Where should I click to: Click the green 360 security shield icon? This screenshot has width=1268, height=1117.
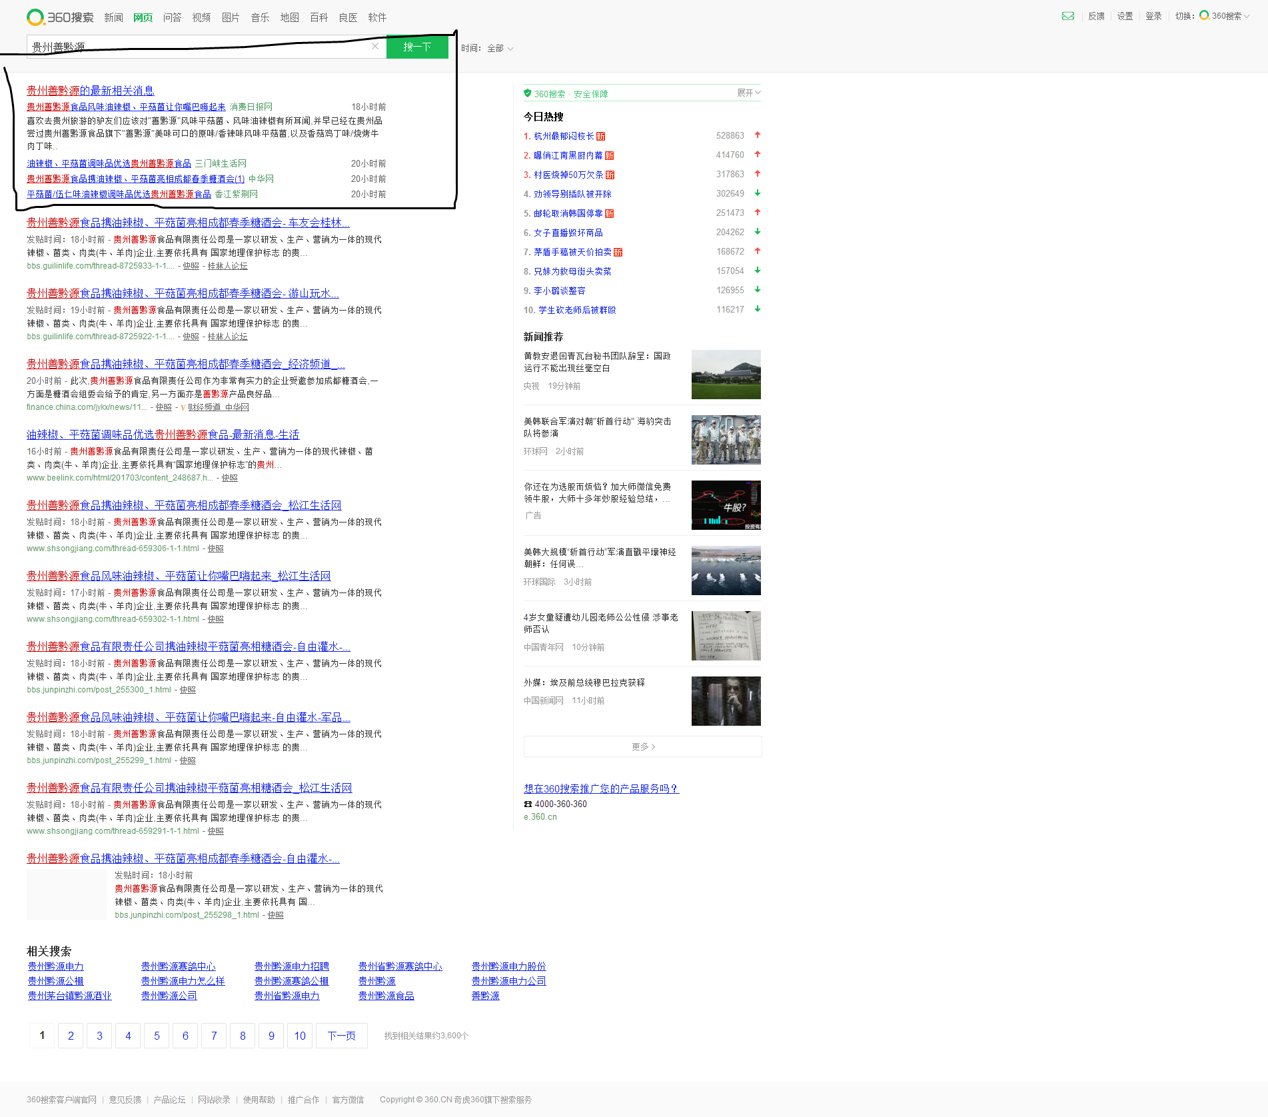pos(528,93)
